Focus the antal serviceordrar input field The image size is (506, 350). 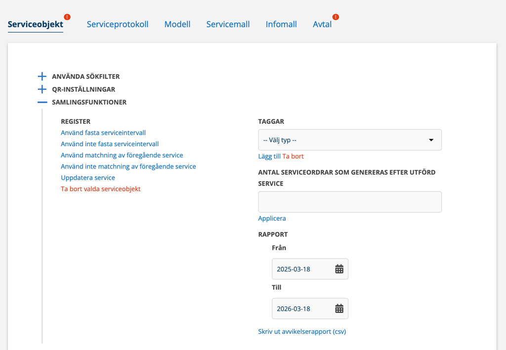[x=349, y=202]
